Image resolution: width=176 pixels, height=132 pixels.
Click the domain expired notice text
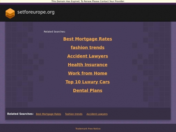pyautogui.click(x=88, y=1)
